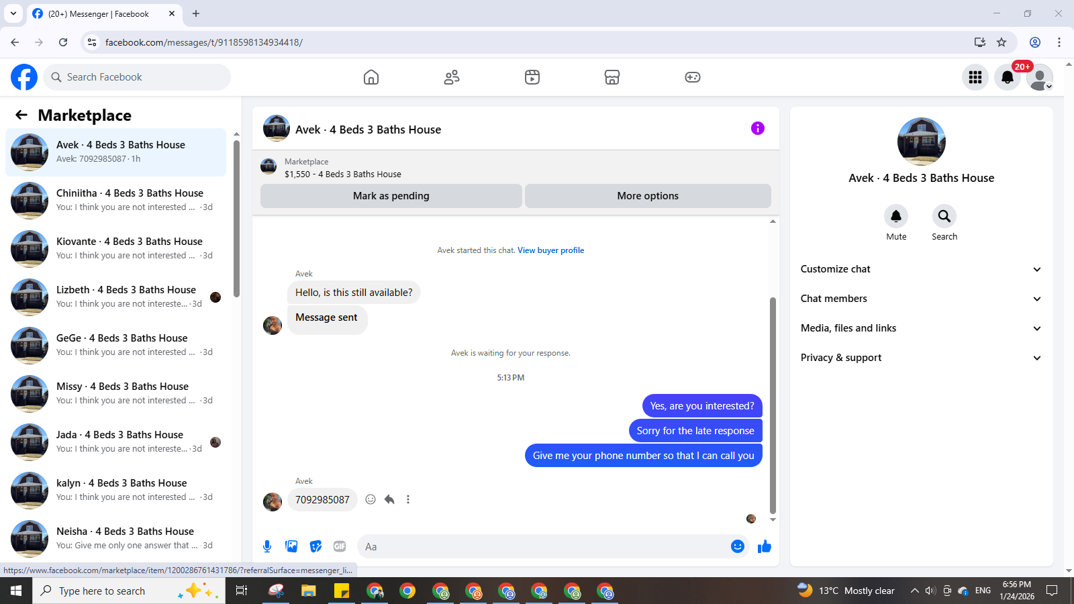View site information icon in address bar
The width and height of the screenshot is (1074, 604).
[92, 42]
